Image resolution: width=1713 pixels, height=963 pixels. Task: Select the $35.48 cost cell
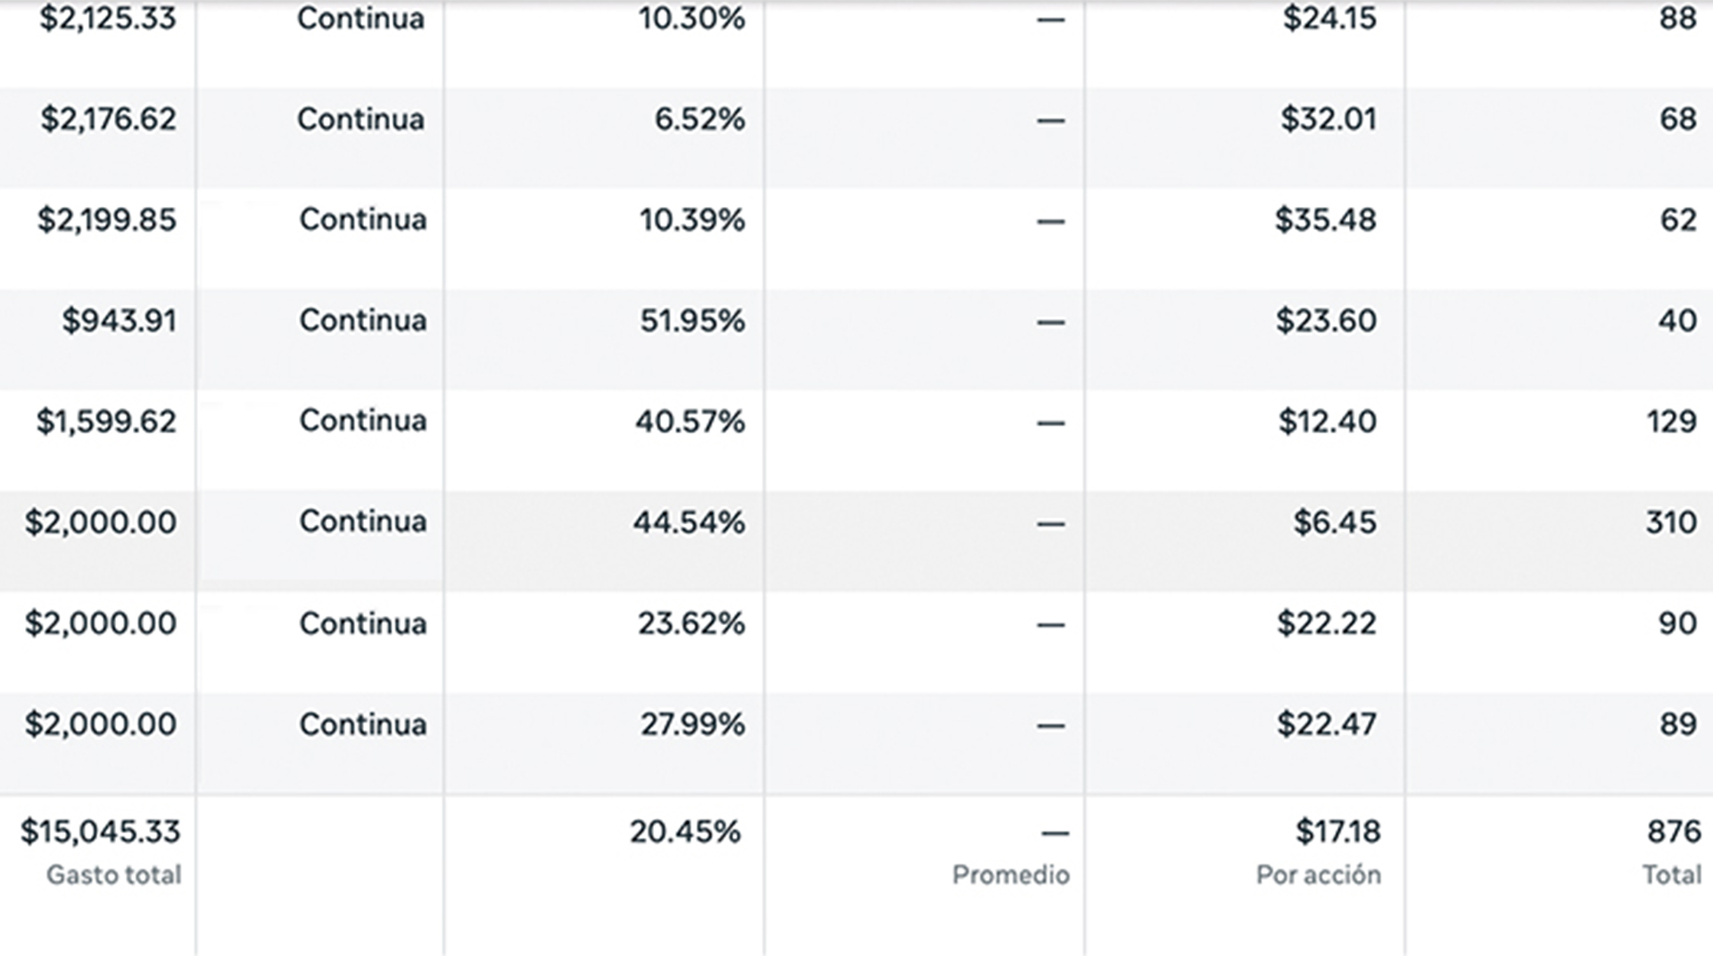(1325, 220)
